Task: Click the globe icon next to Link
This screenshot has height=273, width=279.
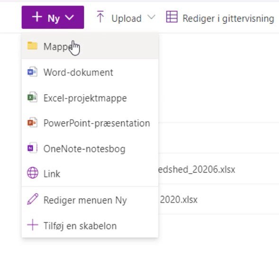Action: pos(33,173)
